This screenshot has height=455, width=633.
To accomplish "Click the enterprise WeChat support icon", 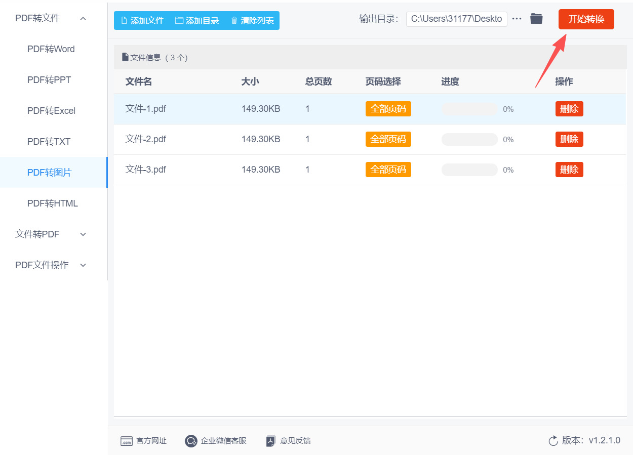I will (x=191, y=441).
